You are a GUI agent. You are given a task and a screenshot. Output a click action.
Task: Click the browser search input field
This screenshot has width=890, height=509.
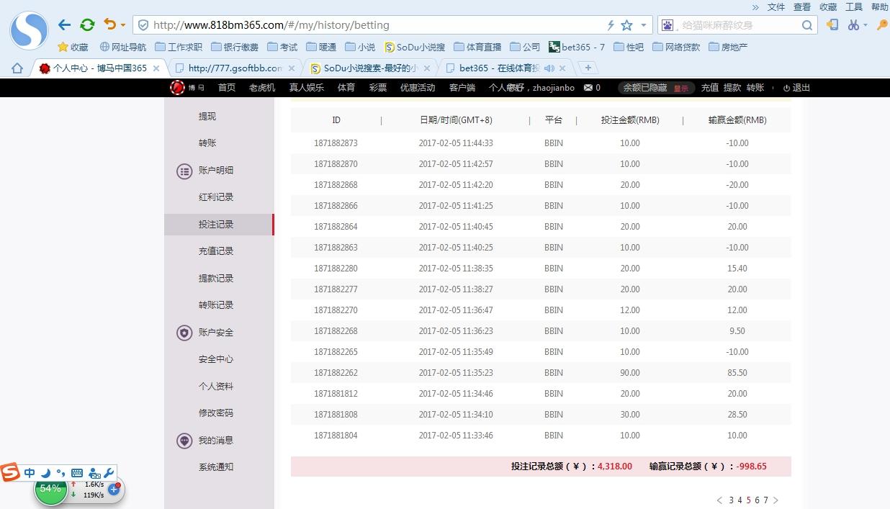[x=739, y=25]
